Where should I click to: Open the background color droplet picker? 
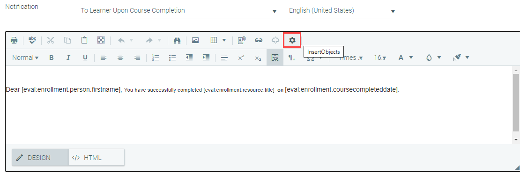coord(433,58)
